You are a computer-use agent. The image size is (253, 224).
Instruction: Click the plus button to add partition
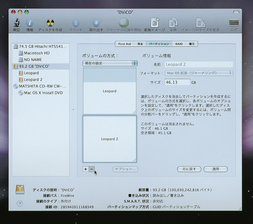[x=86, y=169]
